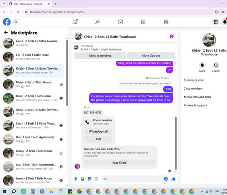The image size is (227, 195).
Task: Choose a GIF with the GIF icon
Action: click(96, 179)
